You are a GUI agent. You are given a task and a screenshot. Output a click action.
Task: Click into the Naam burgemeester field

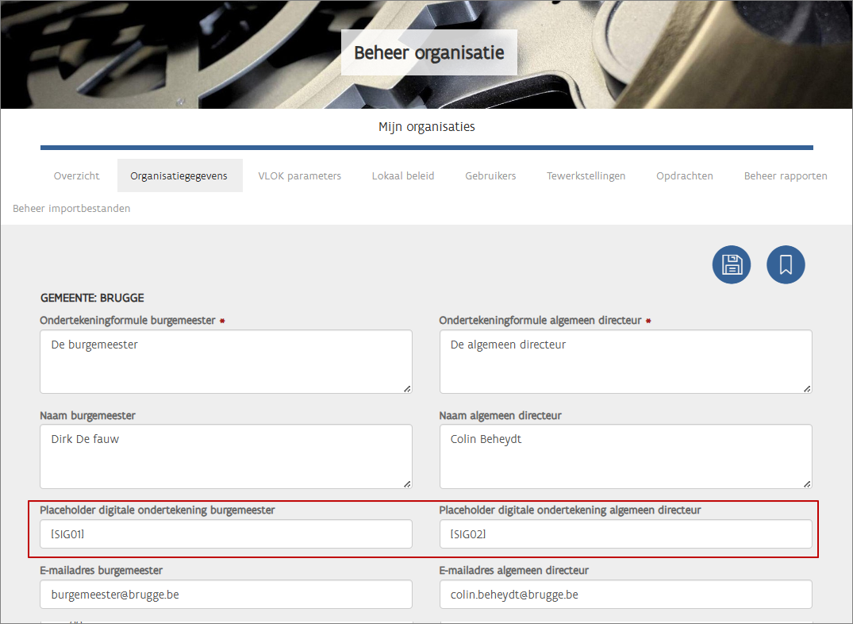225,456
